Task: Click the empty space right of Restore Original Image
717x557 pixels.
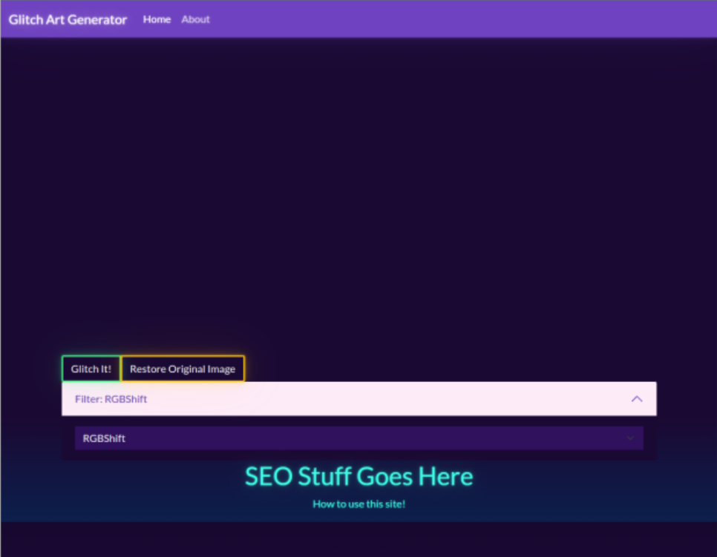Action: pyautogui.click(x=445, y=369)
